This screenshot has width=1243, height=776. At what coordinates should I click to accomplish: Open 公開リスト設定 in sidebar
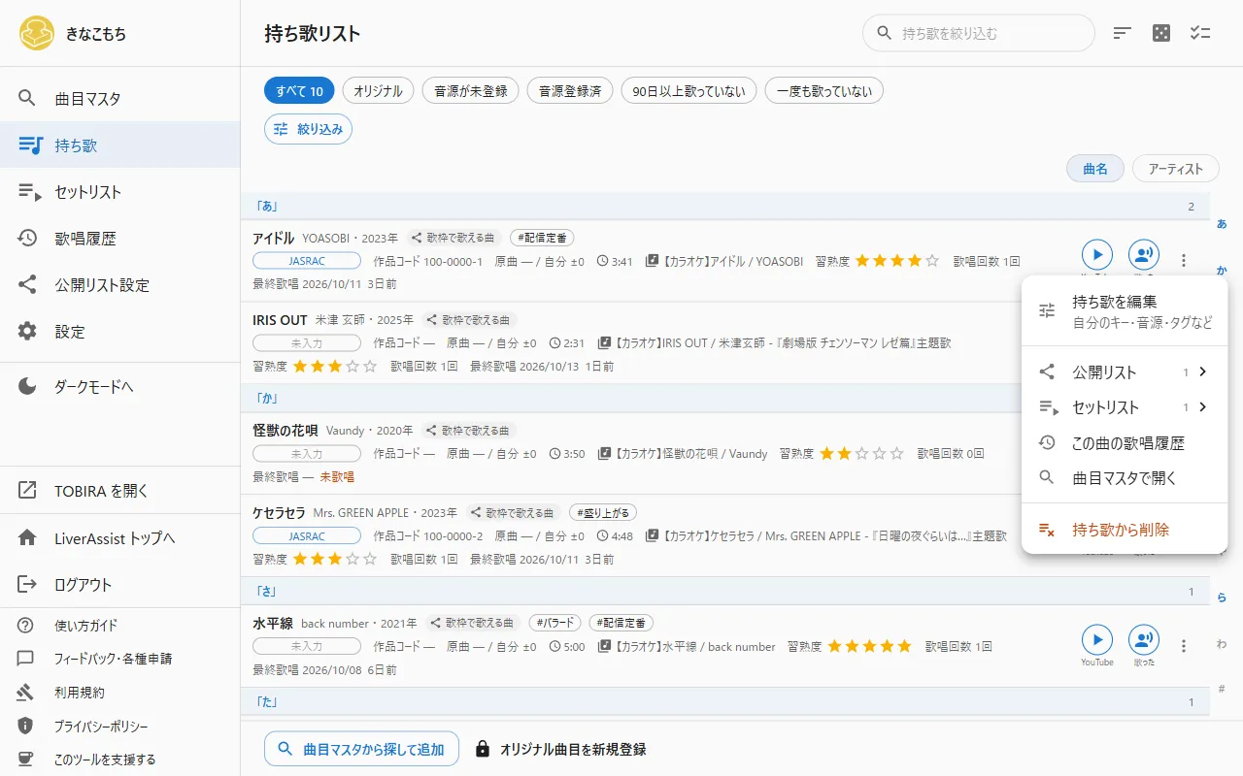(119, 284)
